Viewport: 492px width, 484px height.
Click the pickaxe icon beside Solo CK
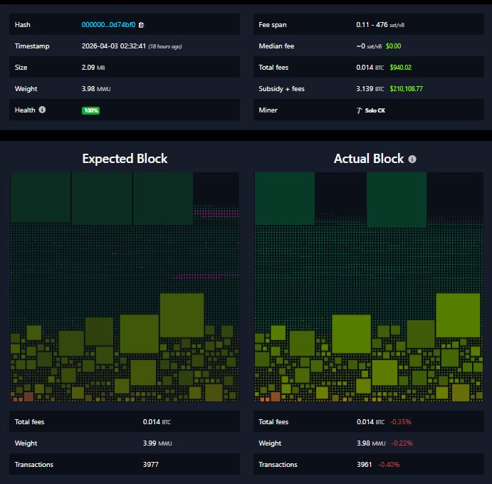[360, 110]
